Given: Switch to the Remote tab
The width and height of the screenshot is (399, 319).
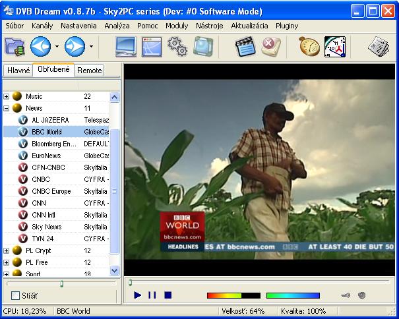Looking at the screenshot, I should coord(89,71).
